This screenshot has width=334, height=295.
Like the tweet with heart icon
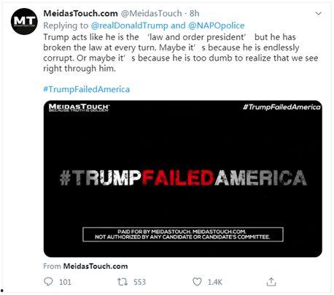197,282
